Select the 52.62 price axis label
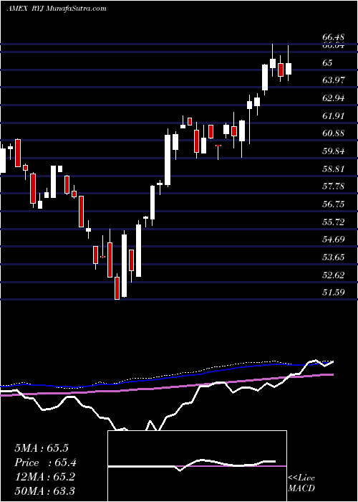Viewport: 358px width, 502px height. (x=334, y=275)
